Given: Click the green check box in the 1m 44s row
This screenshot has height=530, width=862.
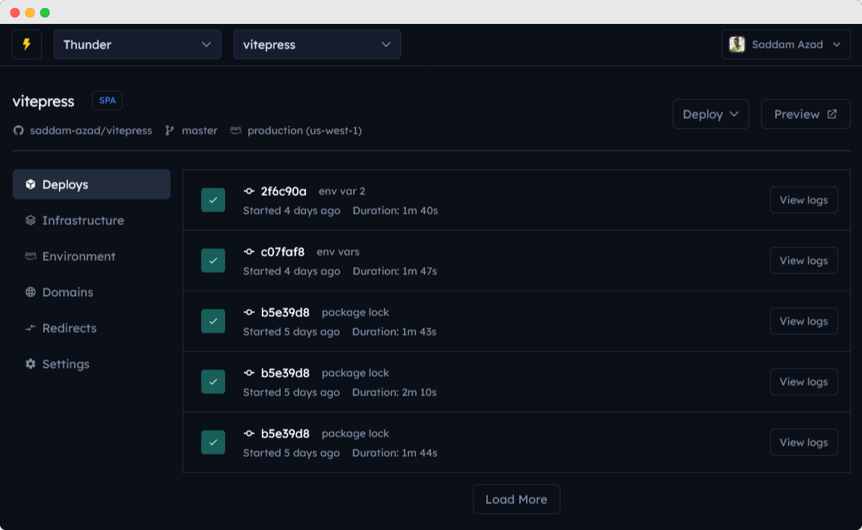Looking at the screenshot, I should tap(213, 442).
